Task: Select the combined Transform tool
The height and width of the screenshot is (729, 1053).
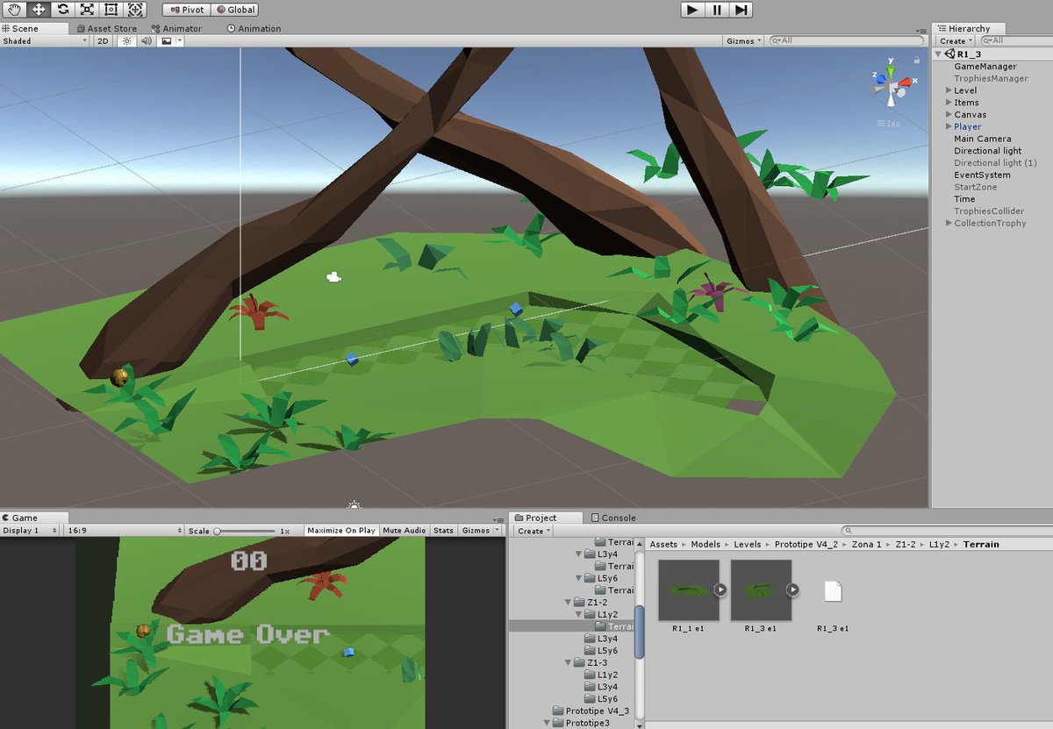Action: point(134,10)
